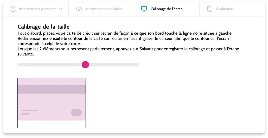Click the slider track left of the handle
This screenshot has width=268, height=138.
coord(49,65)
